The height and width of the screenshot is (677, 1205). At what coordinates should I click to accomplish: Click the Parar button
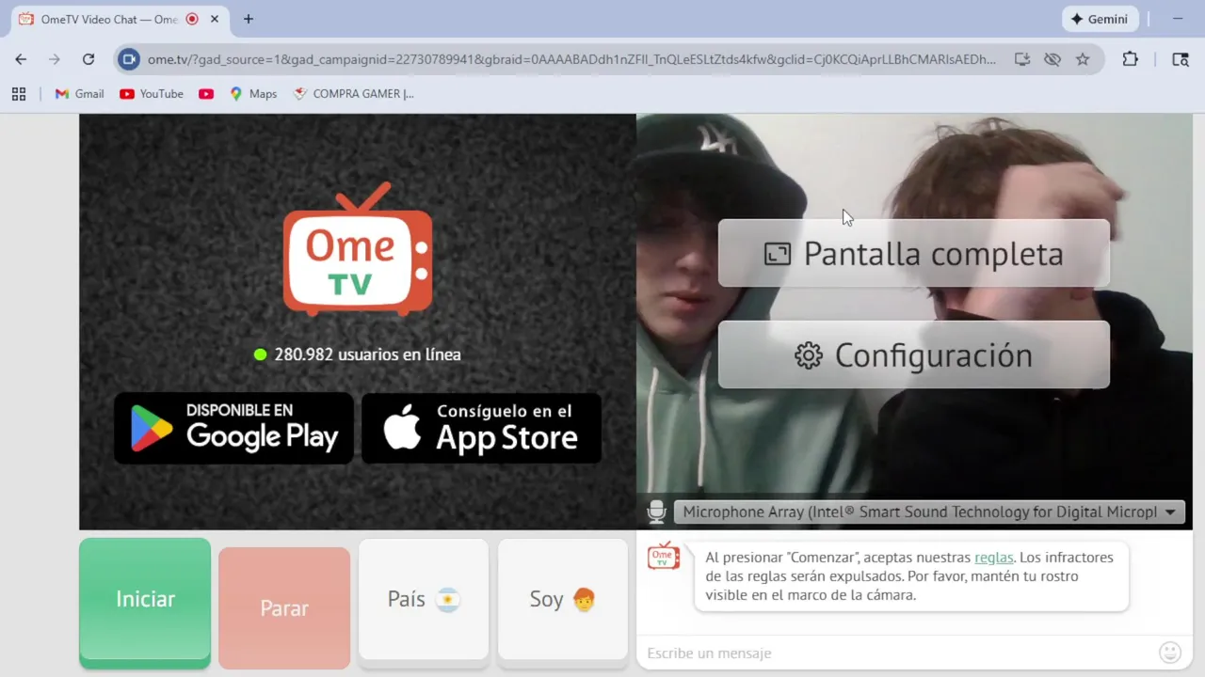pos(284,608)
